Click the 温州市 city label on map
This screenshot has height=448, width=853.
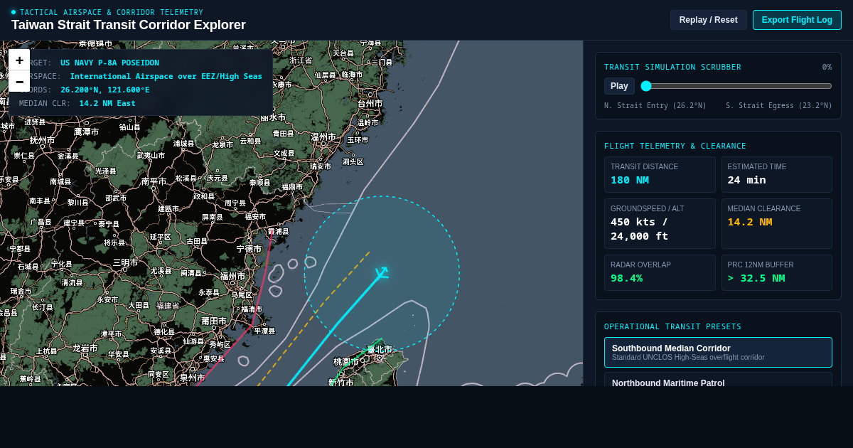[x=323, y=137]
